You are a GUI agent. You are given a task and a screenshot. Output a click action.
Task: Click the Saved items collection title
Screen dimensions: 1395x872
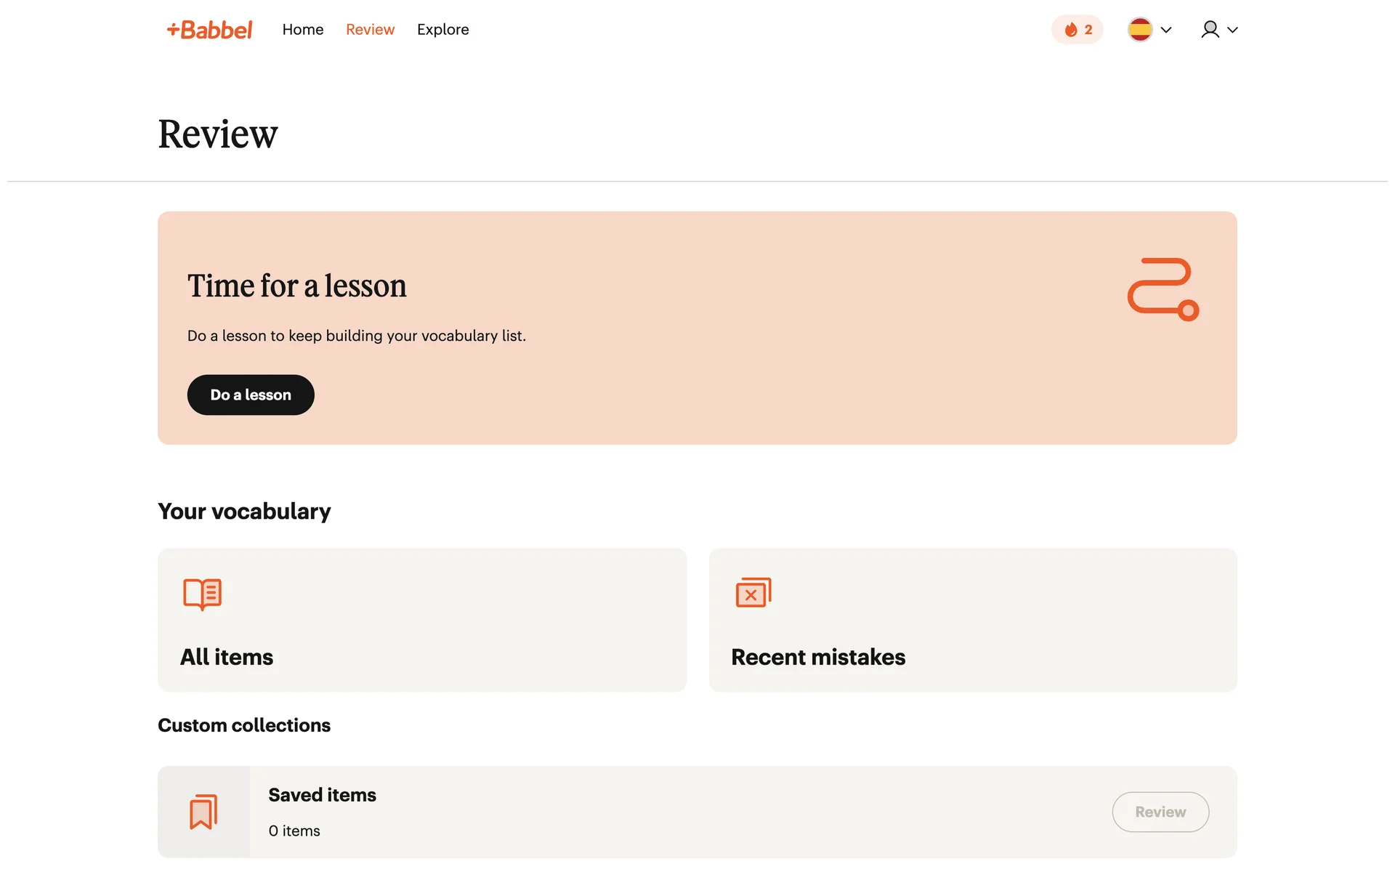click(322, 795)
